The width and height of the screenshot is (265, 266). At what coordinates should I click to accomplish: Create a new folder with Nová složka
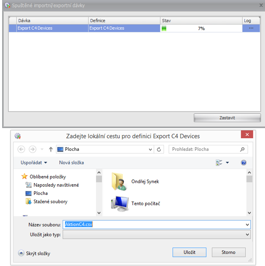click(x=71, y=162)
